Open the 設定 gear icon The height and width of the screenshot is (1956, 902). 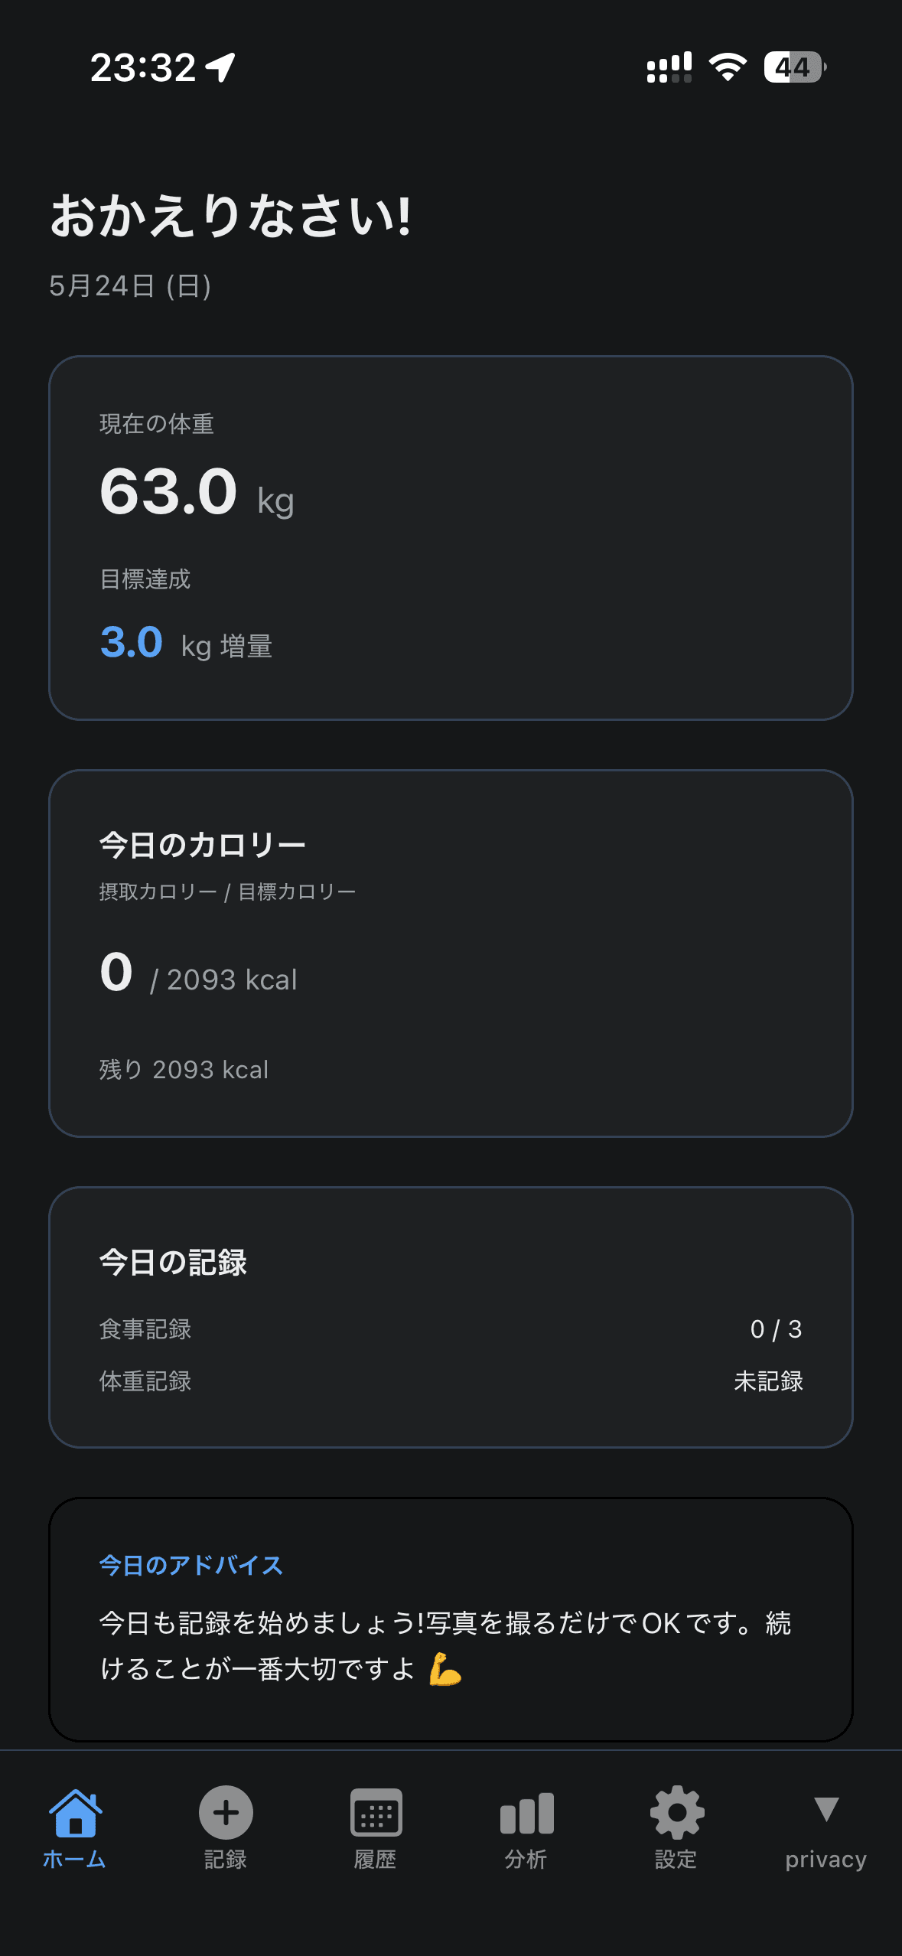coord(677,1812)
